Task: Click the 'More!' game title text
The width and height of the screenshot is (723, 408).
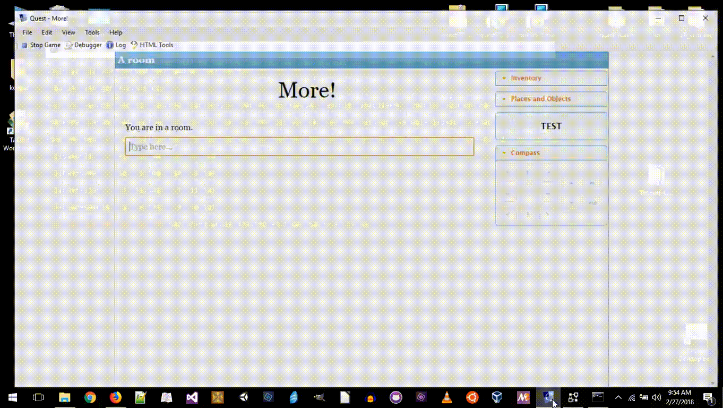Action: 307,90
